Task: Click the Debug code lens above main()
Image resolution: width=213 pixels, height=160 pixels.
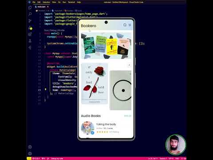Action: [53, 30]
